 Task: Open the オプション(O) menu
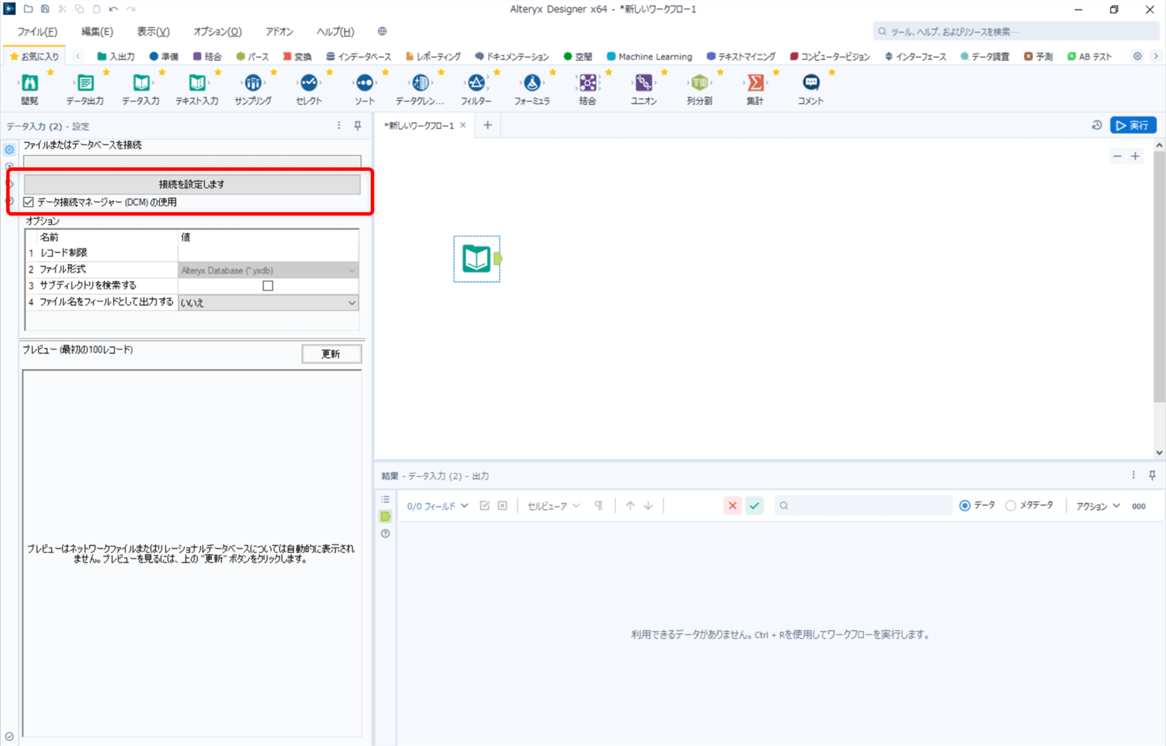217,31
